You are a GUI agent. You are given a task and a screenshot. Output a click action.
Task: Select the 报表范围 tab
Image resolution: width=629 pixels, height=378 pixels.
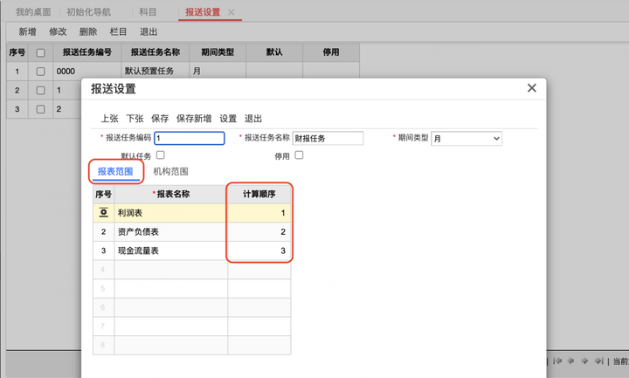click(115, 172)
